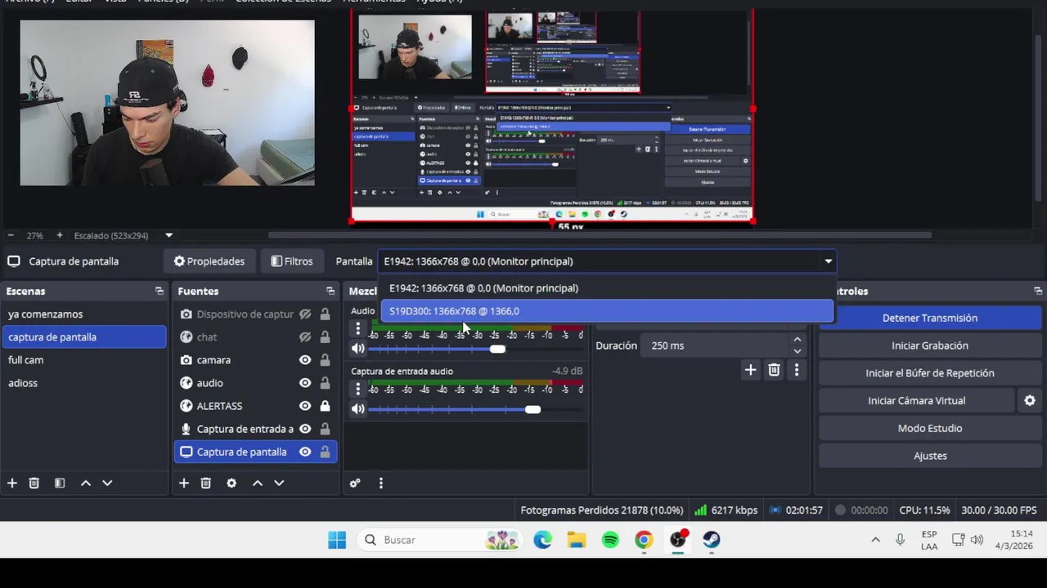Open source properties gear in Fuentes toolbar
The height and width of the screenshot is (588, 1047).
coord(231,483)
